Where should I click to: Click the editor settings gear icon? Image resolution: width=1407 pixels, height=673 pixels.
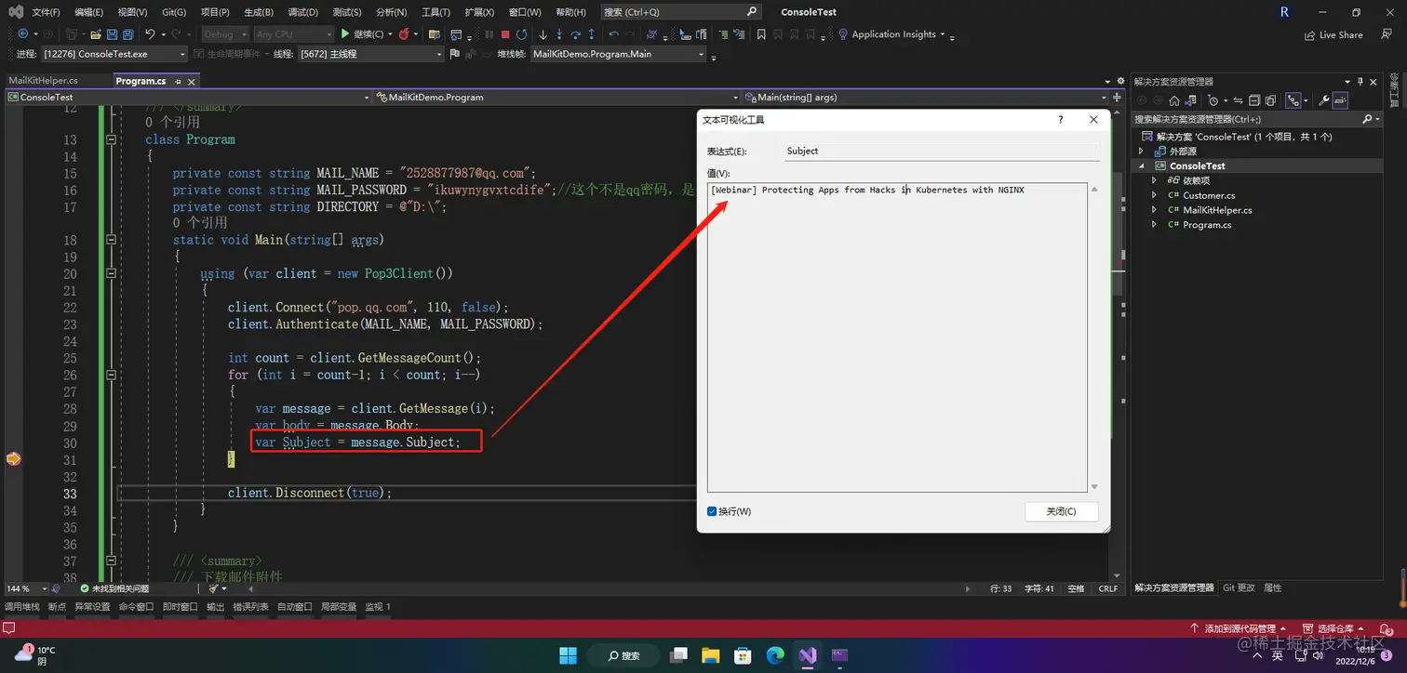[x=1120, y=81]
